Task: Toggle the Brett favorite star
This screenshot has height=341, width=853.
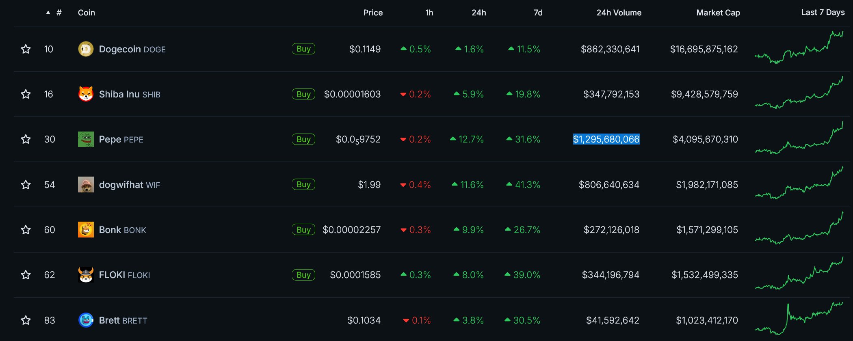Action: click(26, 320)
